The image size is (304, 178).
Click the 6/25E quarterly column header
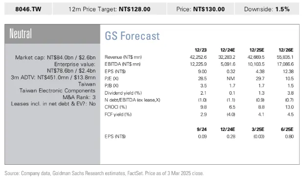coord(287,129)
